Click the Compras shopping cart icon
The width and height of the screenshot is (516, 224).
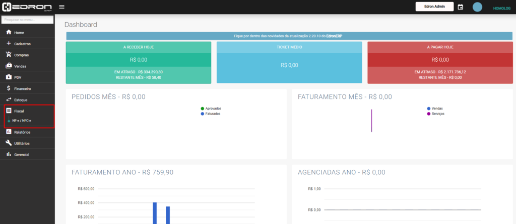pos(9,55)
